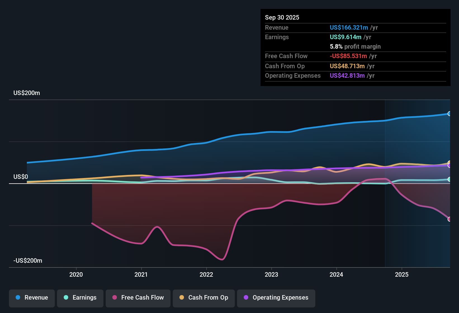Click the 2024 x-axis label

tap(336, 274)
